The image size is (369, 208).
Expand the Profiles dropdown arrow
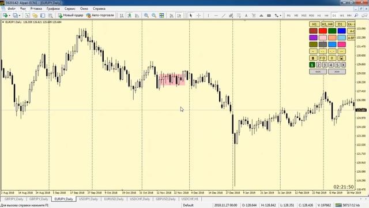[x=20, y=16]
